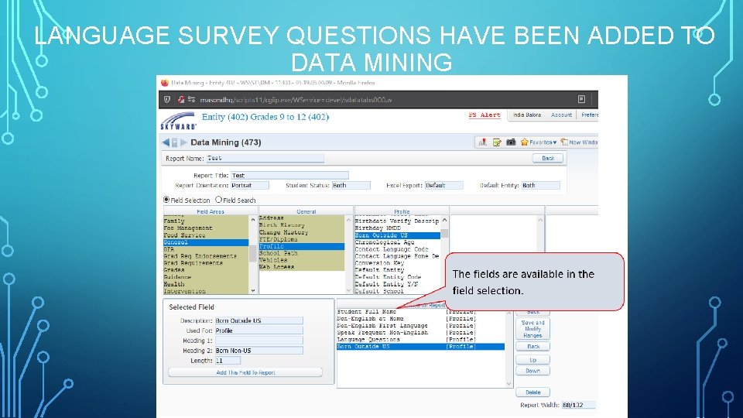Select FTE/Diploma in General list
The image size is (743, 418).
tap(301, 239)
